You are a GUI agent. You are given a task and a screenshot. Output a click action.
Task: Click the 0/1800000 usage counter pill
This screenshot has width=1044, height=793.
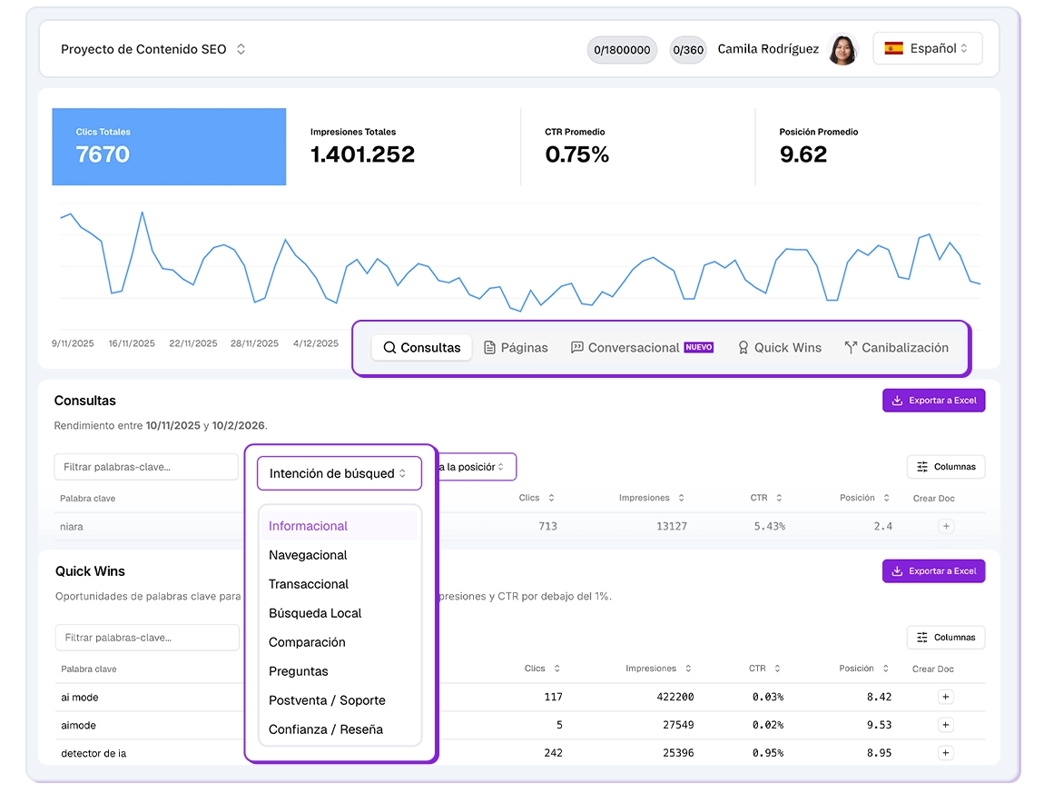621,50
